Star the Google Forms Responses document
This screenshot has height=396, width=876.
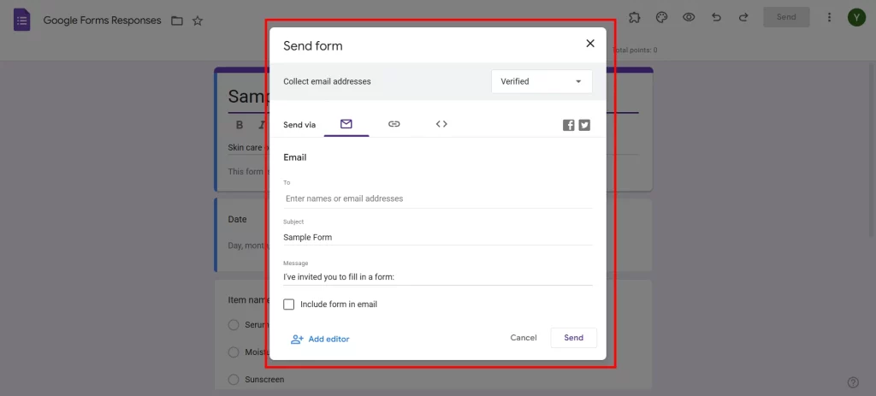[x=198, y=21]
